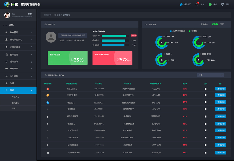Click the 金融 dollar coin icon
The image size is (234, 161).
pos(7,83)
